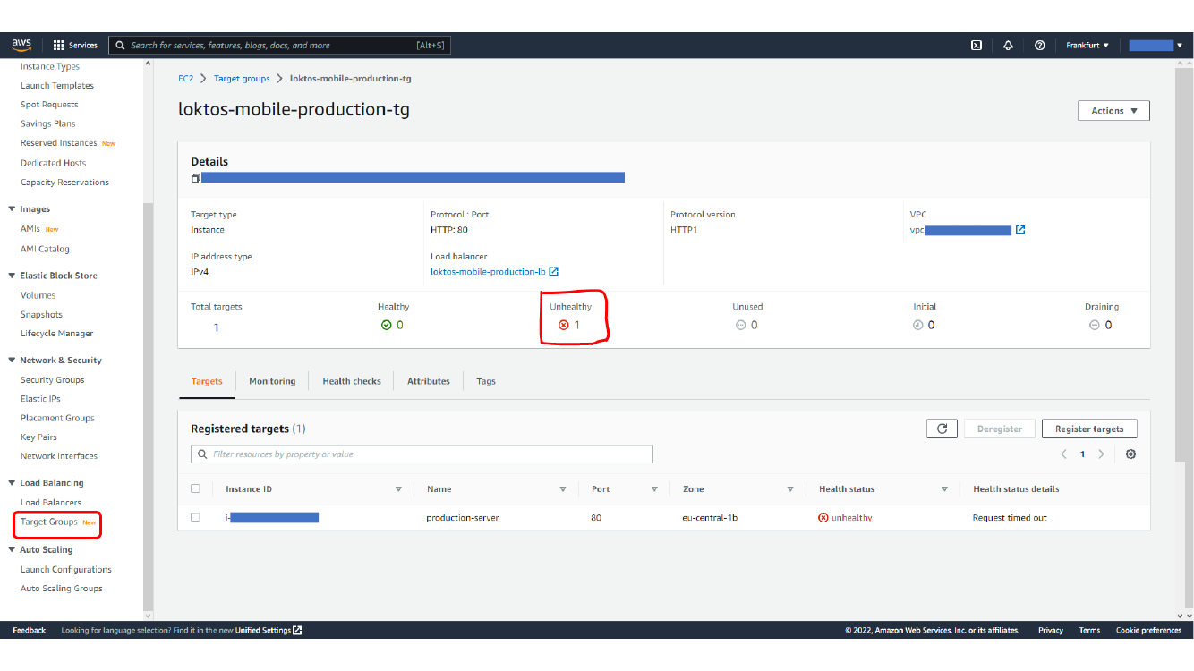Viewport: 1194px width, 671px height.
Task: Focus the filter resources input field
Action: click(422, 454)
